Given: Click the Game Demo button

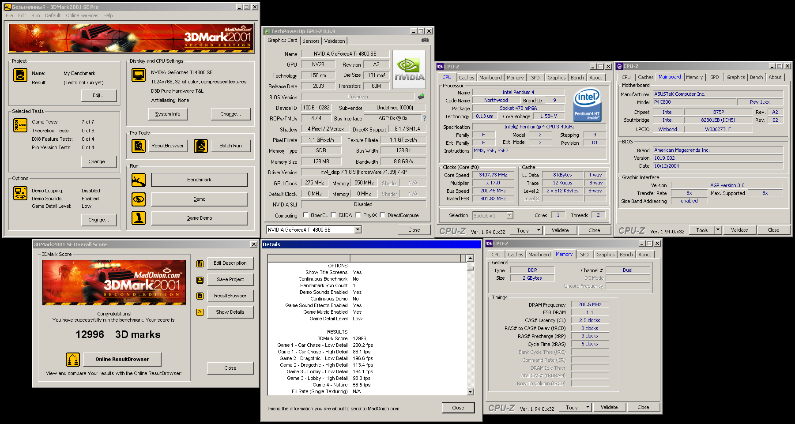Looking at the screenshot, I should pyautogui.click(x=200, y=218).
